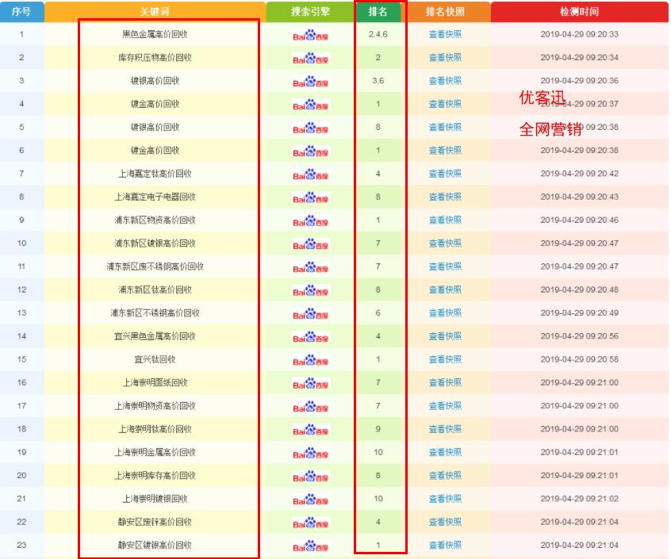Click ranking value 3,6 in row 3

click(x=378, y=80)
